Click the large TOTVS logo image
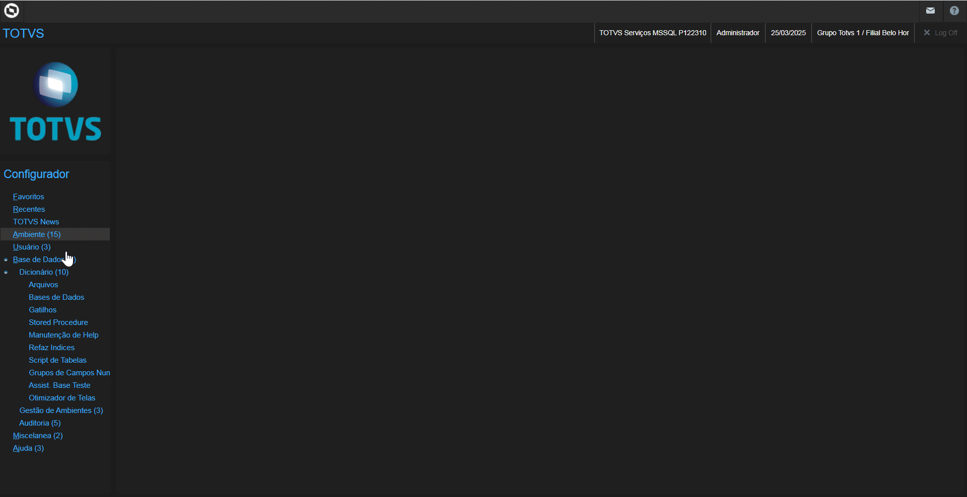The width and height of the screenshot is (967, 497). pos(55,101)
